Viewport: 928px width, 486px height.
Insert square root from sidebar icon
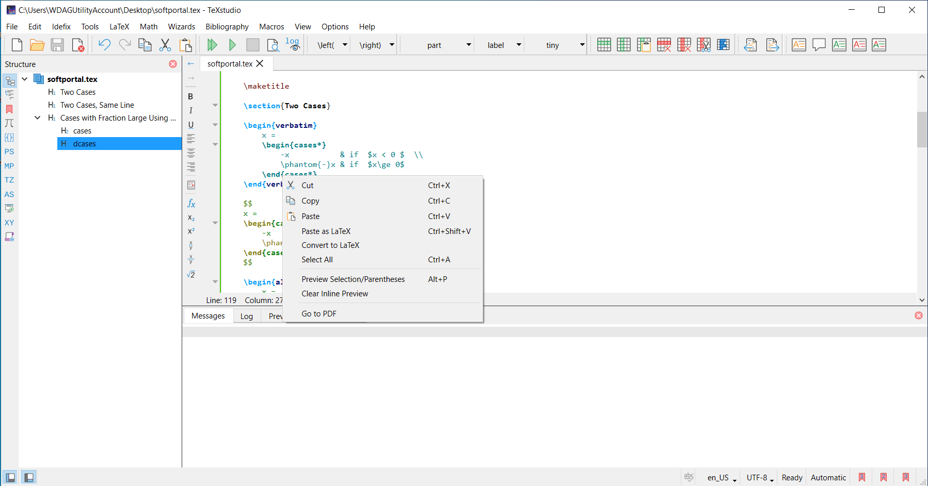pos(190,274)
